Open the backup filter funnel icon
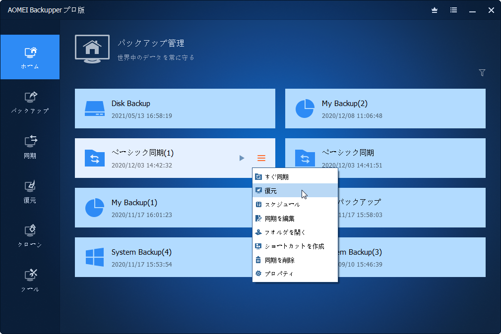 [x=482, y=73]
